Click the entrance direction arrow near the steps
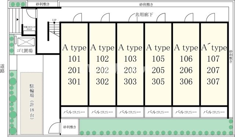The height and width of the screenshot is (137, 235). point(18,19)
